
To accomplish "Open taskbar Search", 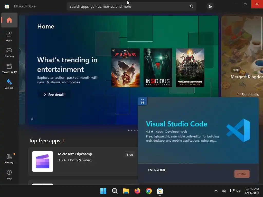I will point(115,191).
